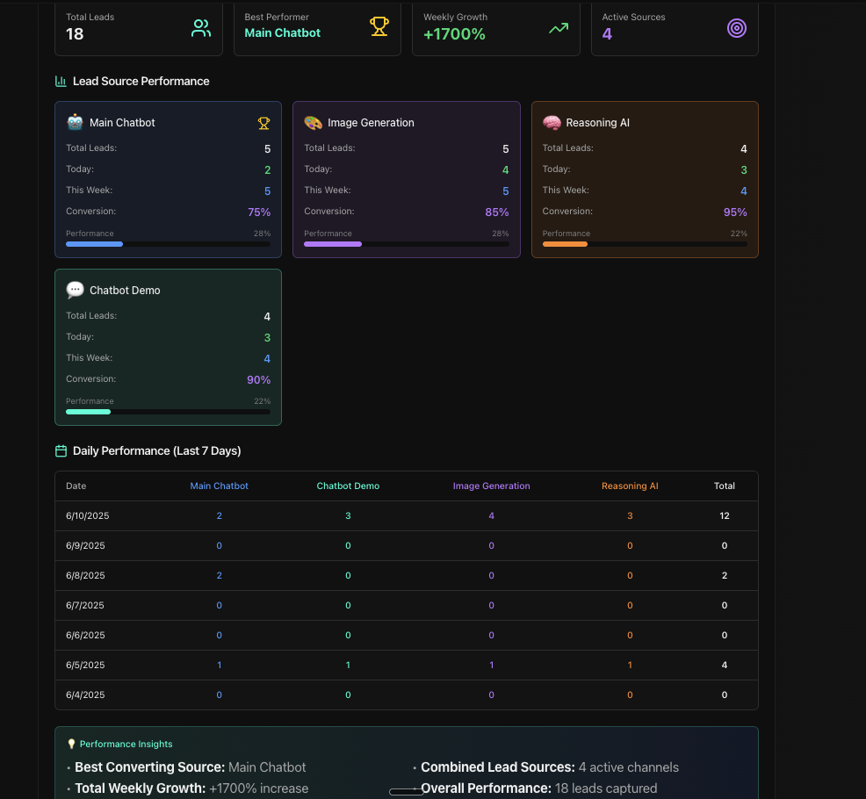Image resolution: width=866 pixels, height=799 pixels.
Task: Click the lightbulb icon in Performance Insights
Action: tap(71, 743)
